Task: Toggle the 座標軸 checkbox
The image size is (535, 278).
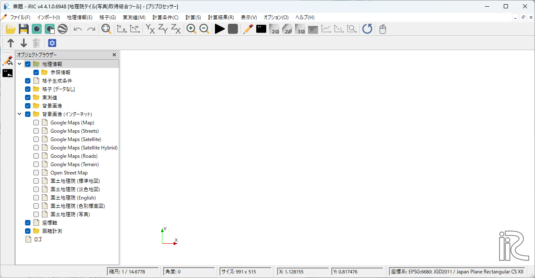Action: pyautogui.click(x=28, y=222)
